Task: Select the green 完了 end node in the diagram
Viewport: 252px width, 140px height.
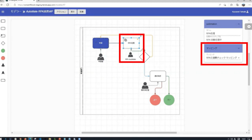Action: coord(169,100)
